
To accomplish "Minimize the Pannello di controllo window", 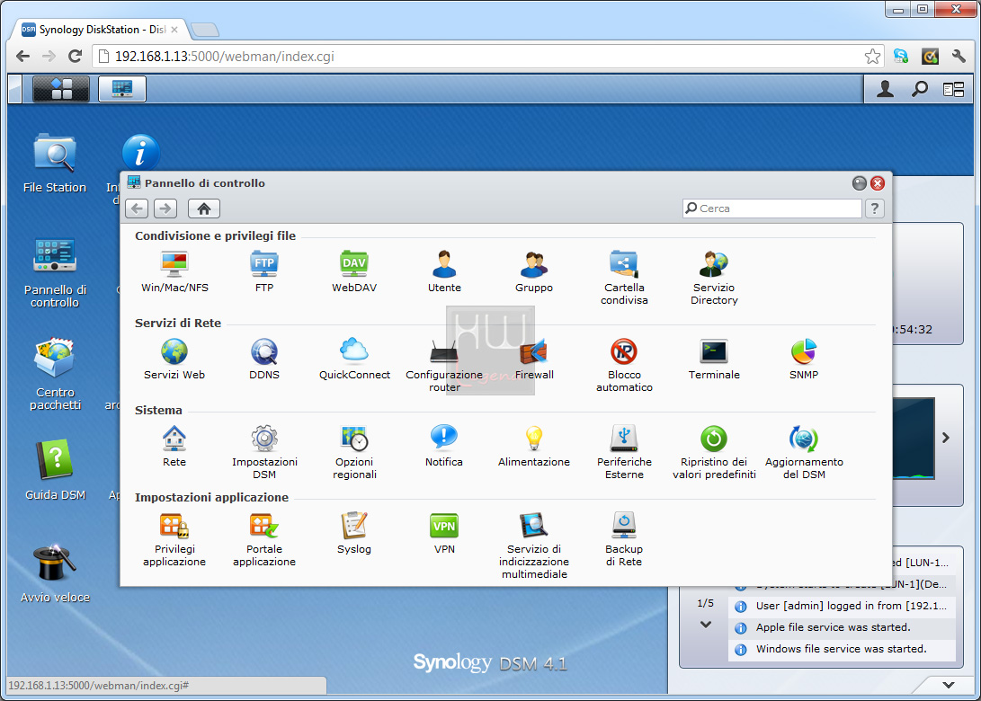I will (860, 183).
